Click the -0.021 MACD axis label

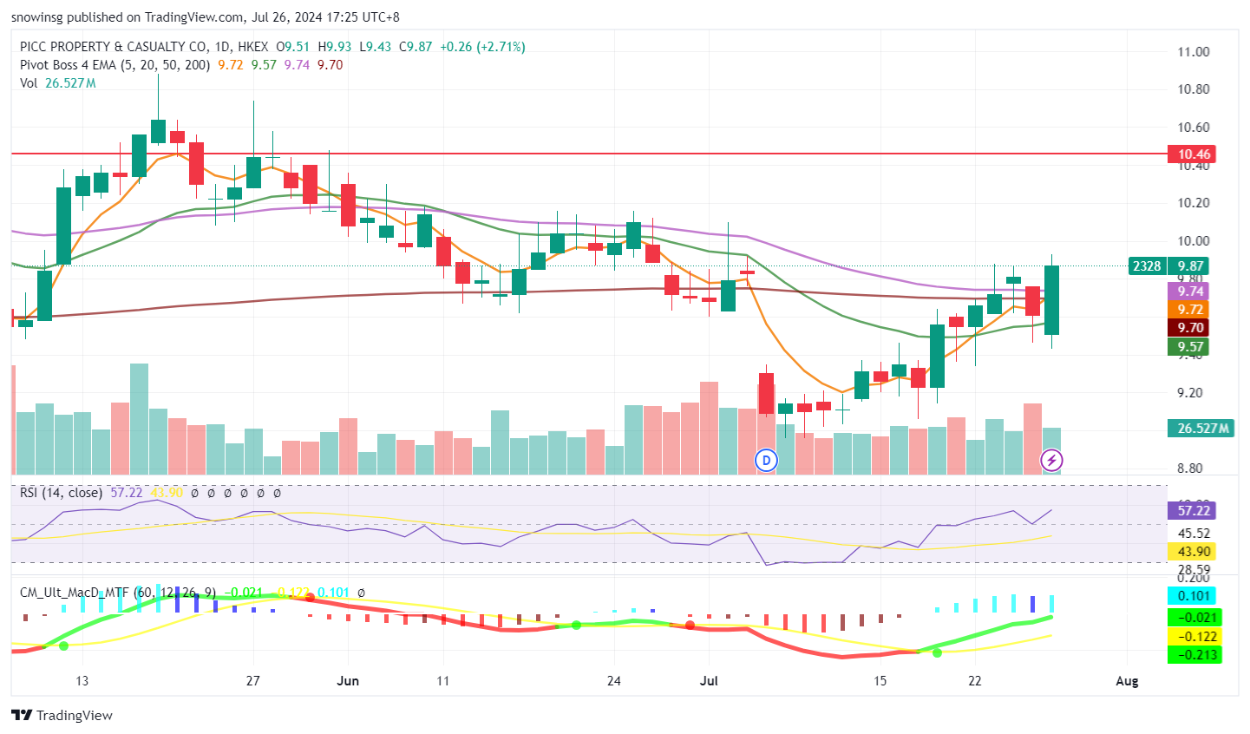[x=1195, y=618]
